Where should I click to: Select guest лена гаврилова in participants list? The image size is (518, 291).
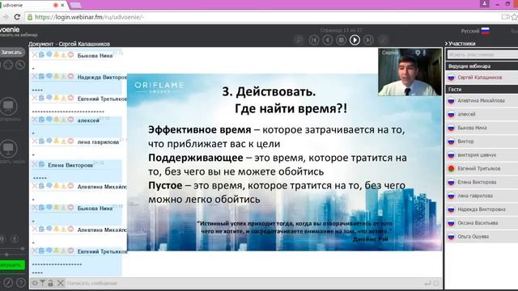pyautogui.click(x=482, y=196)
